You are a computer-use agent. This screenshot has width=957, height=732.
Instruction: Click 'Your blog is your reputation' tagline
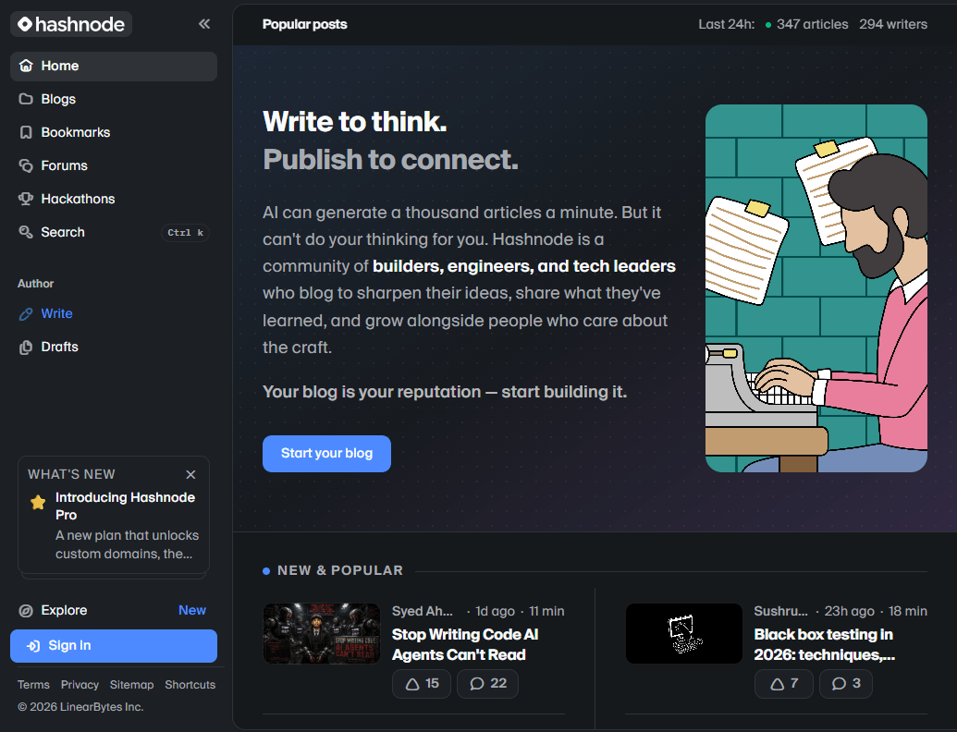[x=445, y=392]
